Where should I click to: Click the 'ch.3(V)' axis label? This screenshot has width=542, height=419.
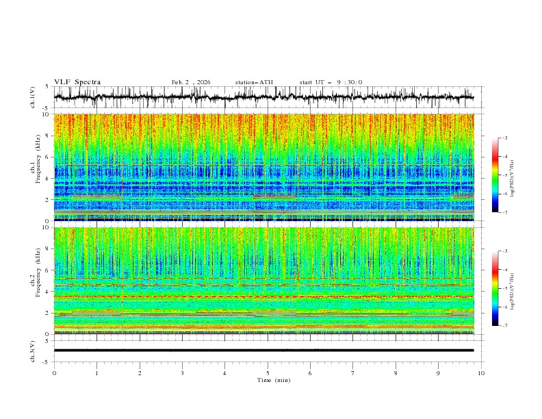pos(33,351)
